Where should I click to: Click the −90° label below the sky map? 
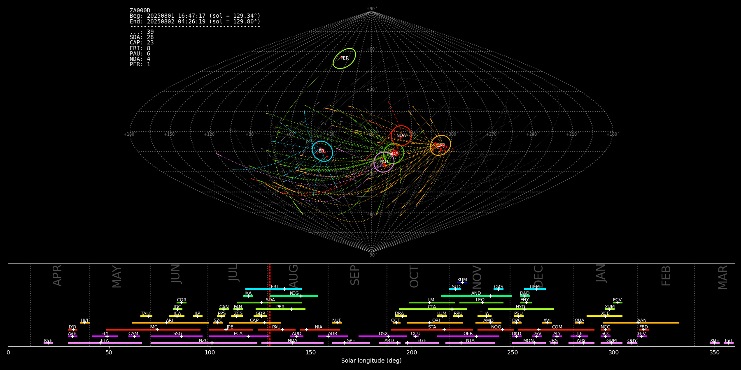(371, 255)
